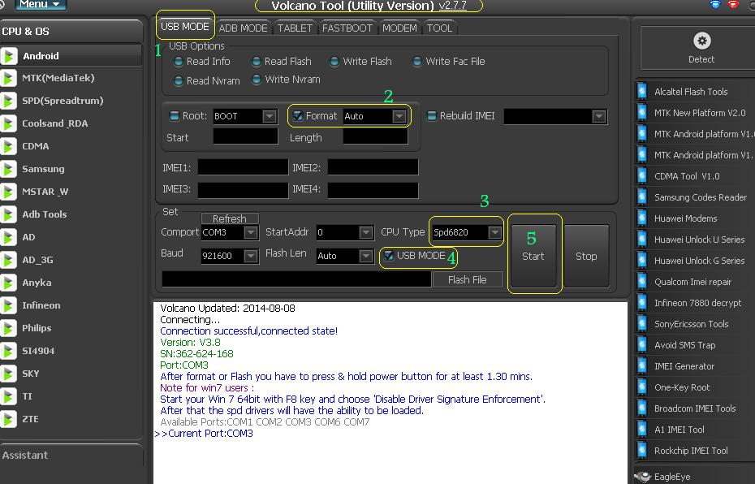Toggle the Rebuild IMEI checkbox
The width and height of the screenshot is (755, 484).
pyautogui.click(x=432, y=116)
